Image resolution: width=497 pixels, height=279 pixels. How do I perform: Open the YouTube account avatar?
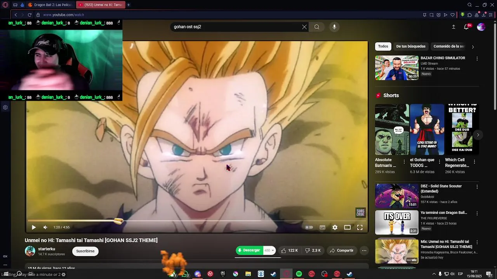481,27
